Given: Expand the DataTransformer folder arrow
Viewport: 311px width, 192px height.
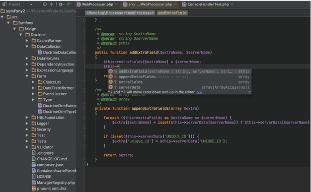Looking at the screenshot, I should [x=33, y=88].
